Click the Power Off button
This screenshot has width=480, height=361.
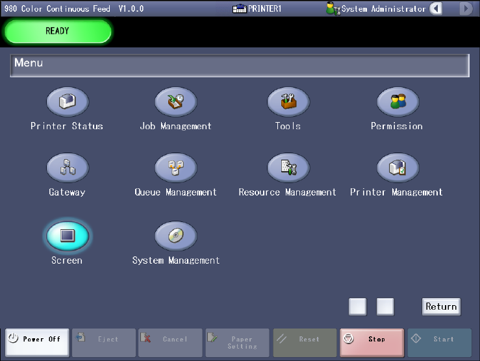[x=37, y=342]
